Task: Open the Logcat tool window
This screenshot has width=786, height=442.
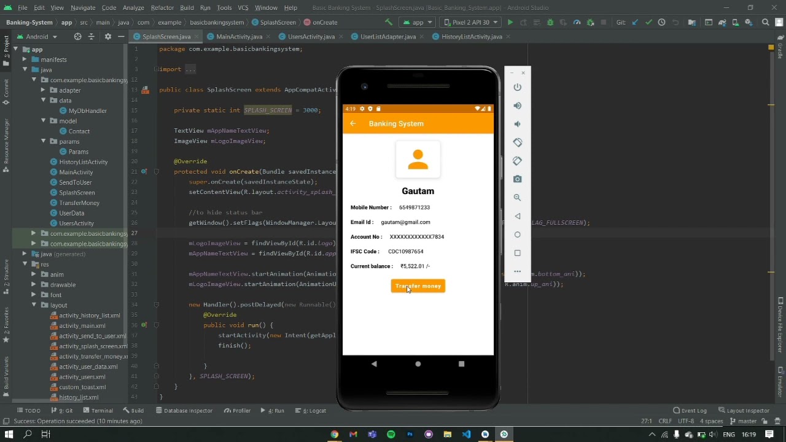Action: [x=314, y=411]
